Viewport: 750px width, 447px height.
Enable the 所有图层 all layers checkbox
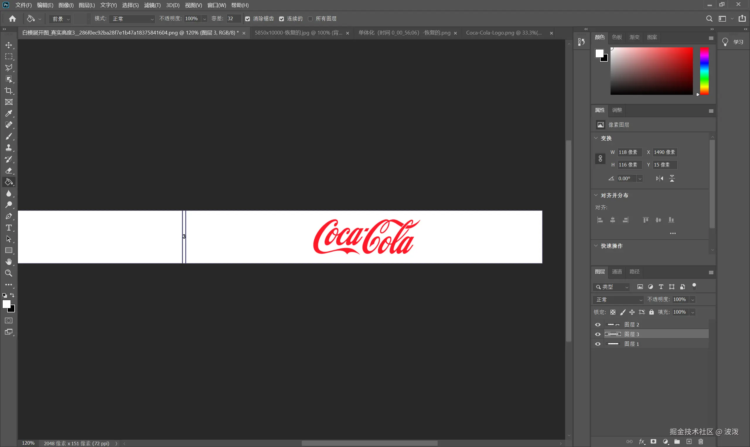click(x=310, y=19)
